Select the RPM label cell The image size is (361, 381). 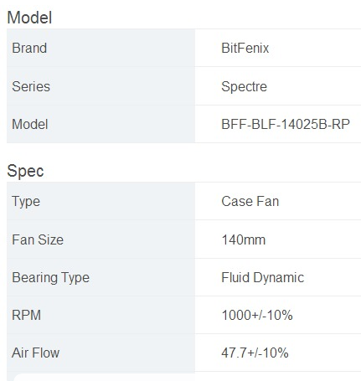[101, 315]
